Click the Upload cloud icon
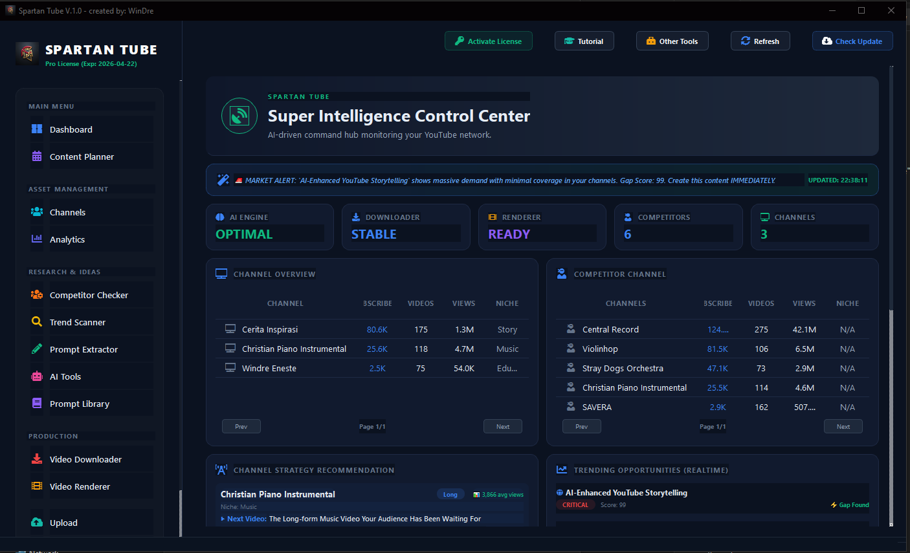This screenshot has width=910, height=553. pos(37,523)
